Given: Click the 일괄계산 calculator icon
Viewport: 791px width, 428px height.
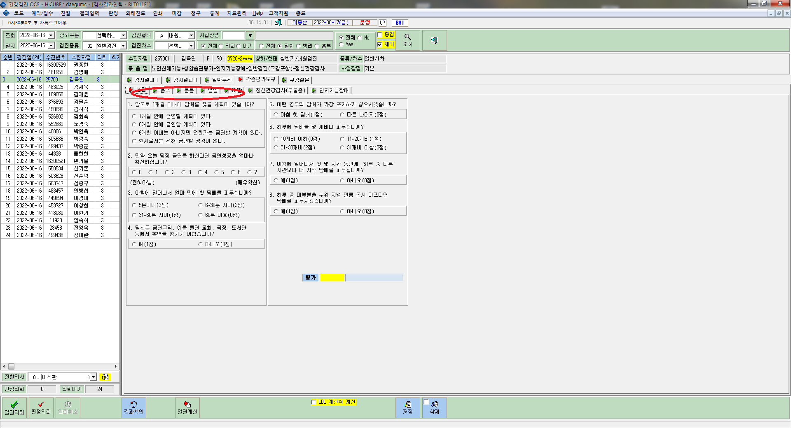Looking at the screenshot, I should (x=187, y=407).
